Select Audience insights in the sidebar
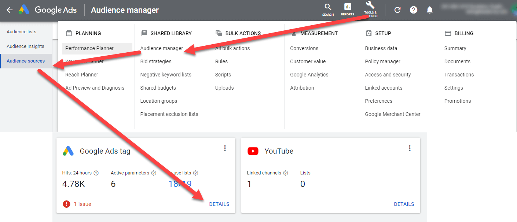Viewport: 517px width, 222px height. pos(26,46)
